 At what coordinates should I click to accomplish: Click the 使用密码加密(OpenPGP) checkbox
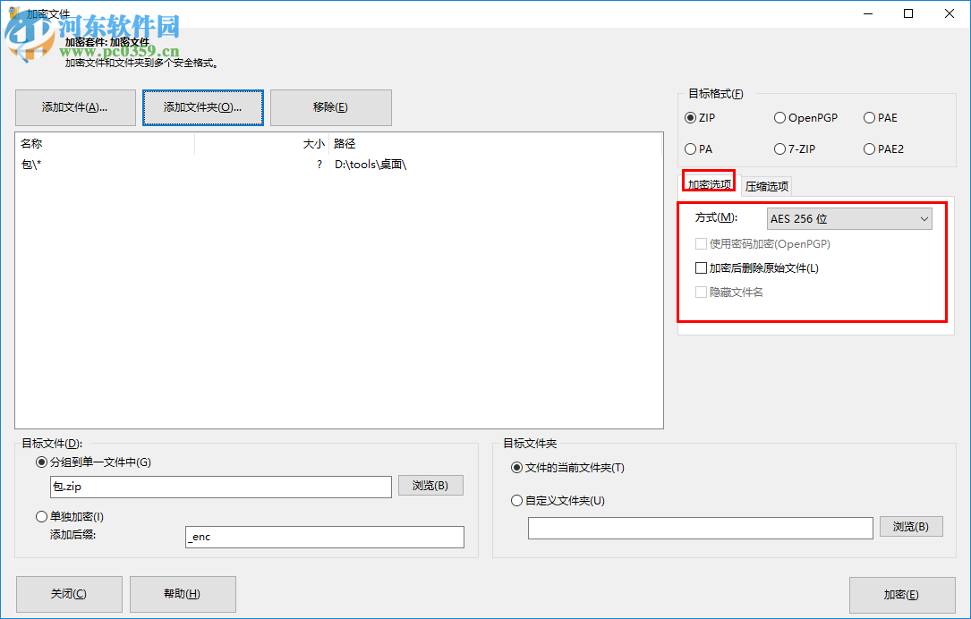tap(701, 243)
